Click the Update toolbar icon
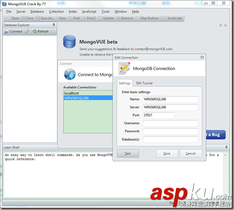The width and height of the screenshot is (234, 210). pos(100,18)
